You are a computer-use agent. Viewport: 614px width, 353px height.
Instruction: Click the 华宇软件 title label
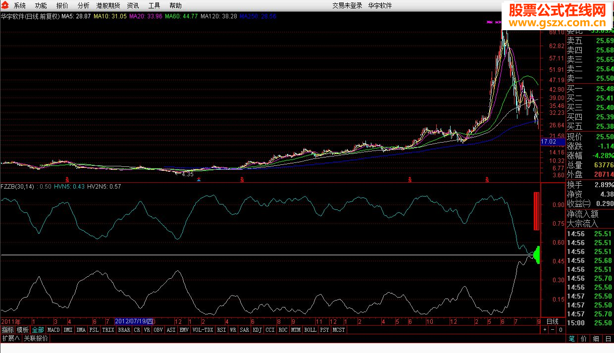[x=380, y=5]
